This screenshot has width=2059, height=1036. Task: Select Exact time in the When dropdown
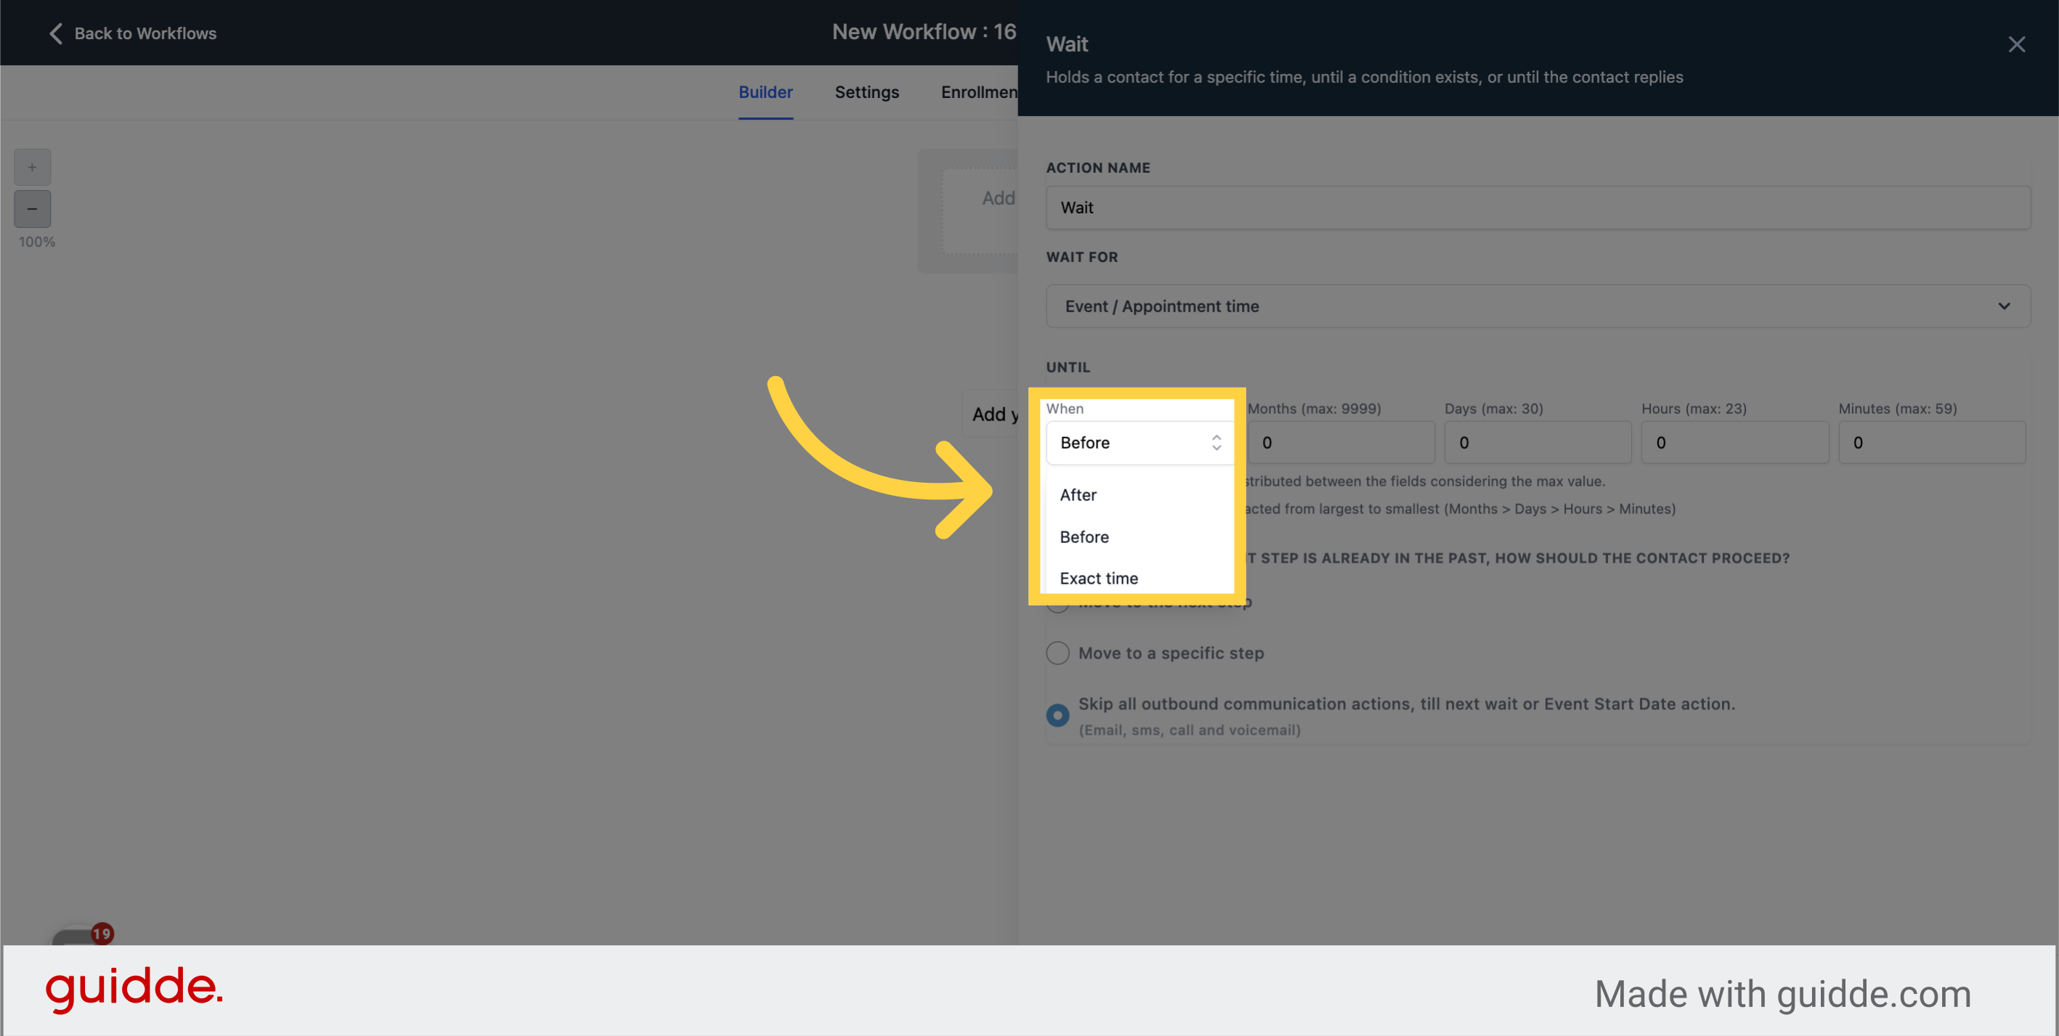[x=1099, y=577]
